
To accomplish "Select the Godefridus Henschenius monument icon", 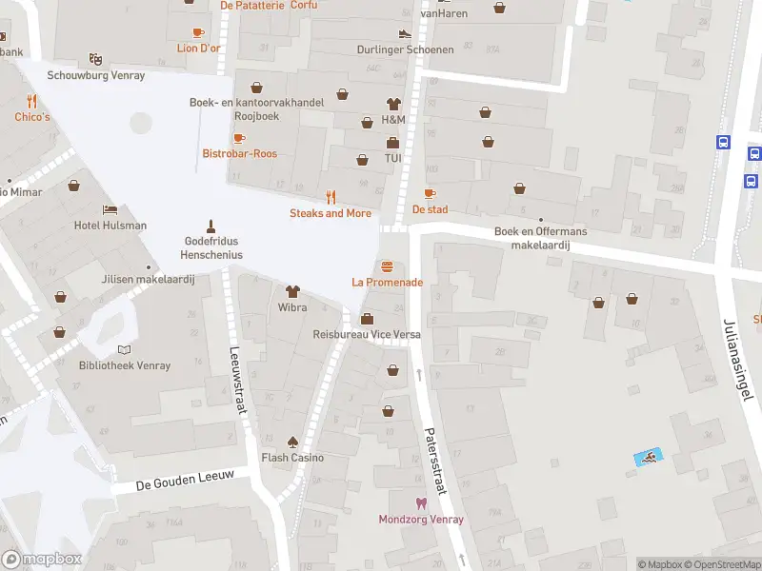I will 212,226.
